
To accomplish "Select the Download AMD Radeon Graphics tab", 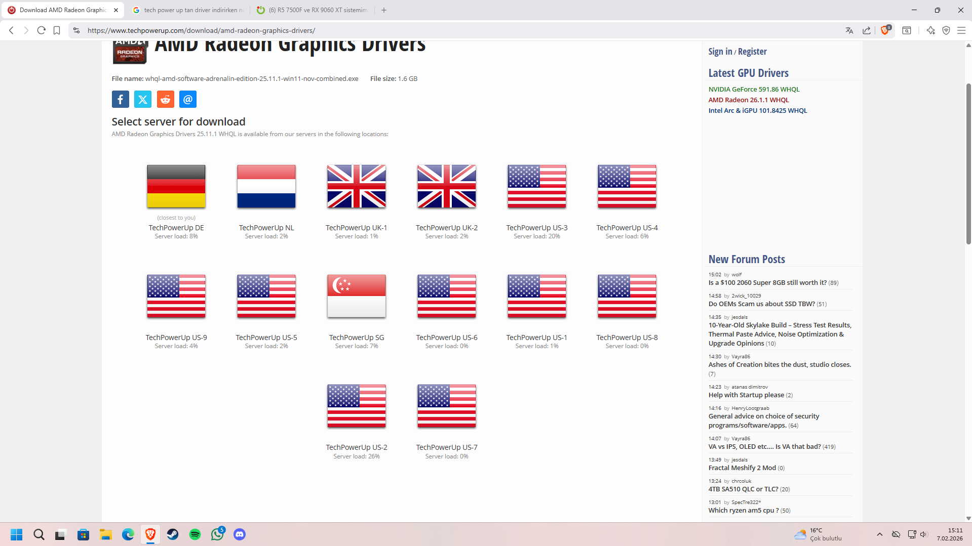I will (63, 10).
